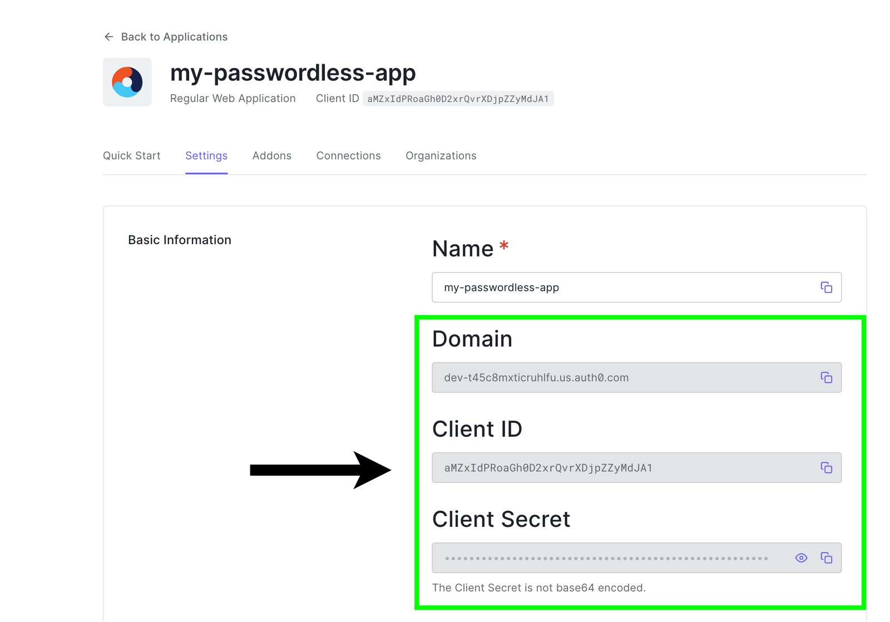The image size is (890, 622).
Task: Click the my-passwordless-app logo
Action: [127, 82]
